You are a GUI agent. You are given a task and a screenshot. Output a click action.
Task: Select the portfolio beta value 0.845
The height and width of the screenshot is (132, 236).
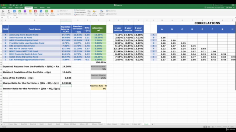coord(66,78)
